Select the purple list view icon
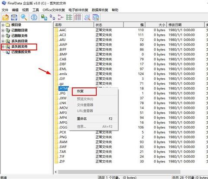This screenshot has height=179, width=208. pyautogui.click(x=61, y=17)
